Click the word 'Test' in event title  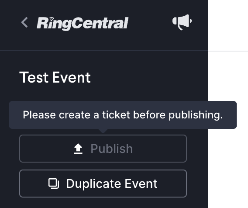[34, 77]
